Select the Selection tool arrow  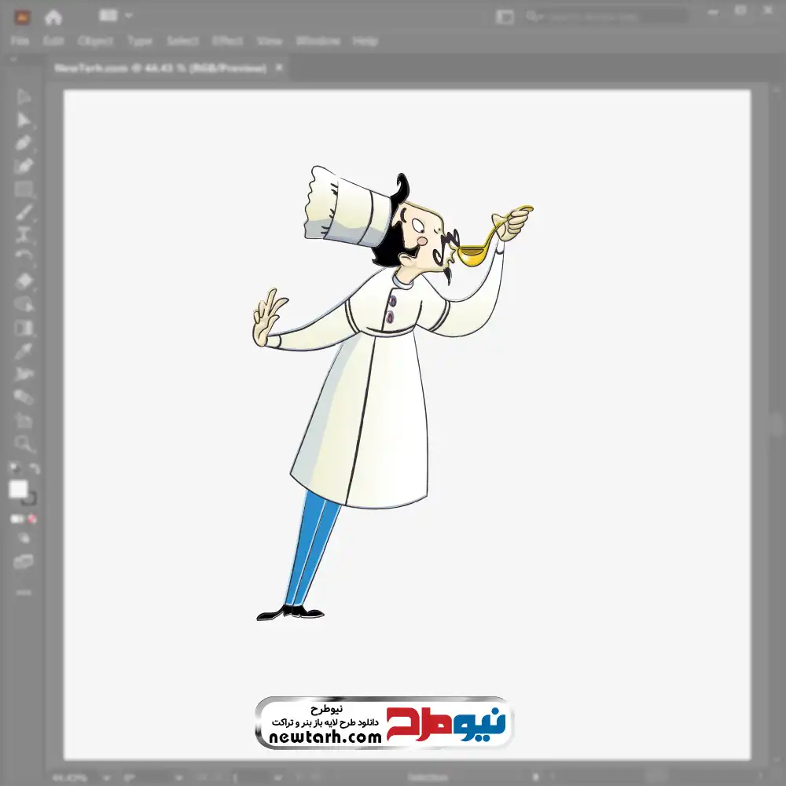point(24,97)
